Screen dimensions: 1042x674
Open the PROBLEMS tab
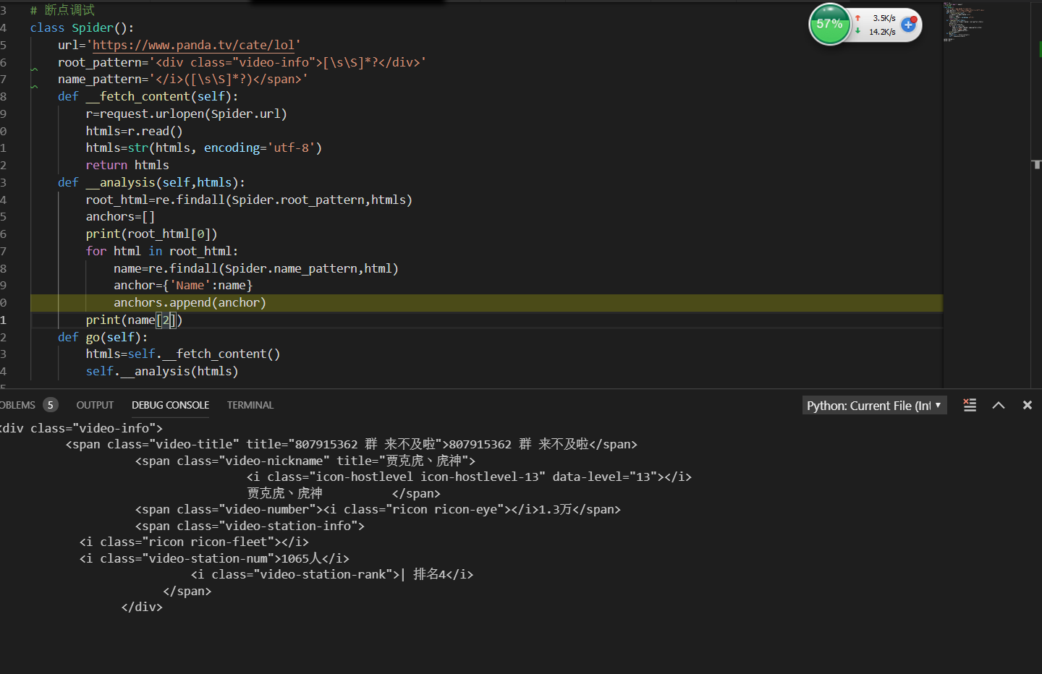point(18,406)
